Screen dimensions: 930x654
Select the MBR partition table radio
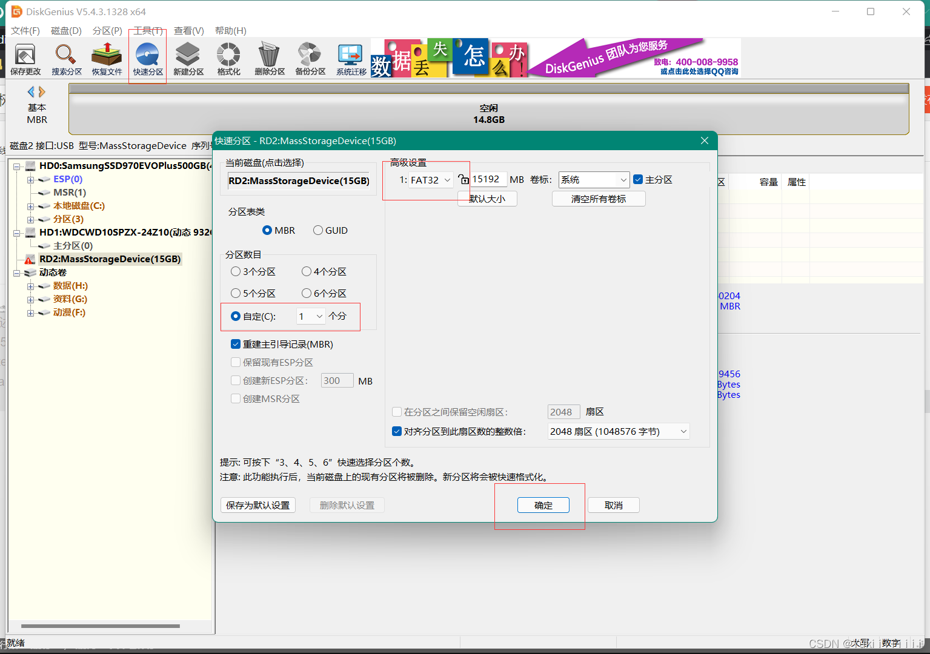coord(267,231)
